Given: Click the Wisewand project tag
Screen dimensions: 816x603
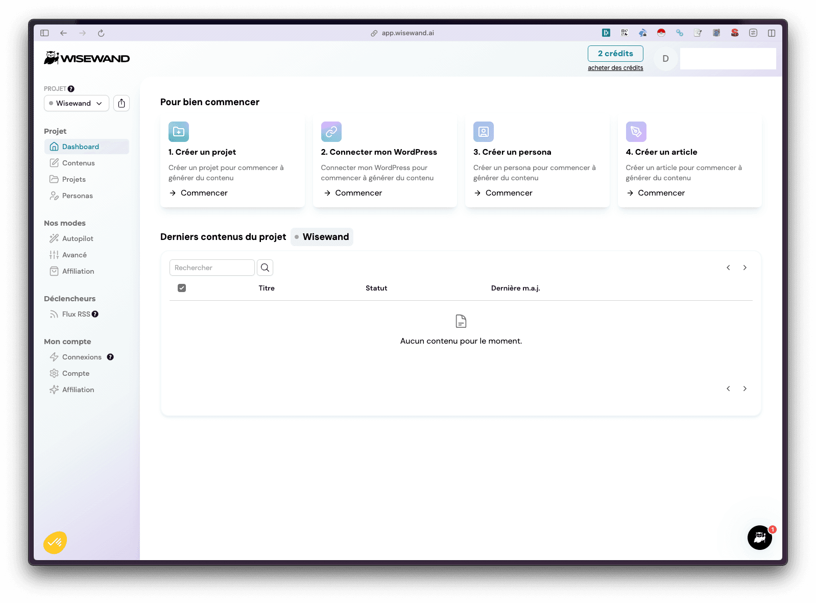Looking at the screenshot, I should coord(322,237).
